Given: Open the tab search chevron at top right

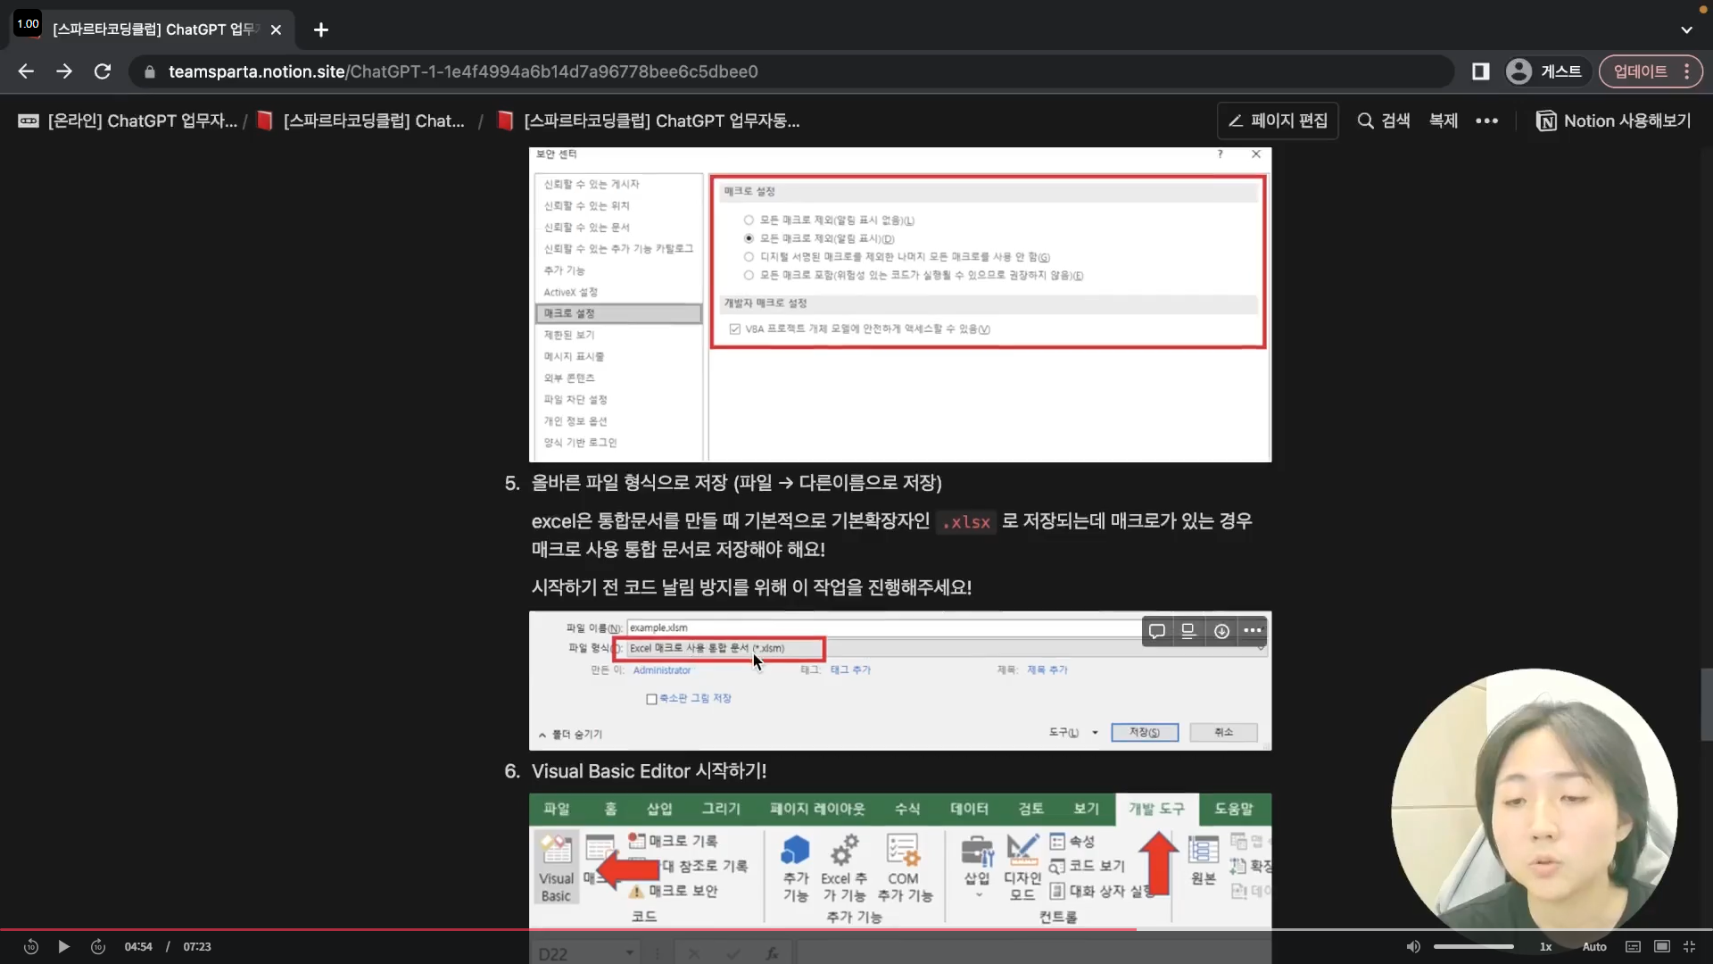Looking at the screenshot, I should tap(1686, 29).
